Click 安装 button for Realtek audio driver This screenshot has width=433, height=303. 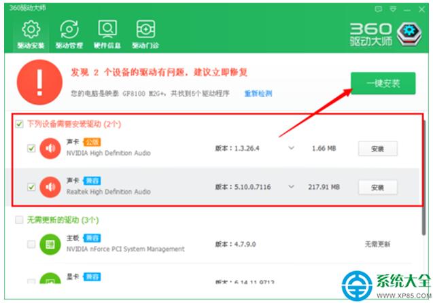click(x=377, y=187)
